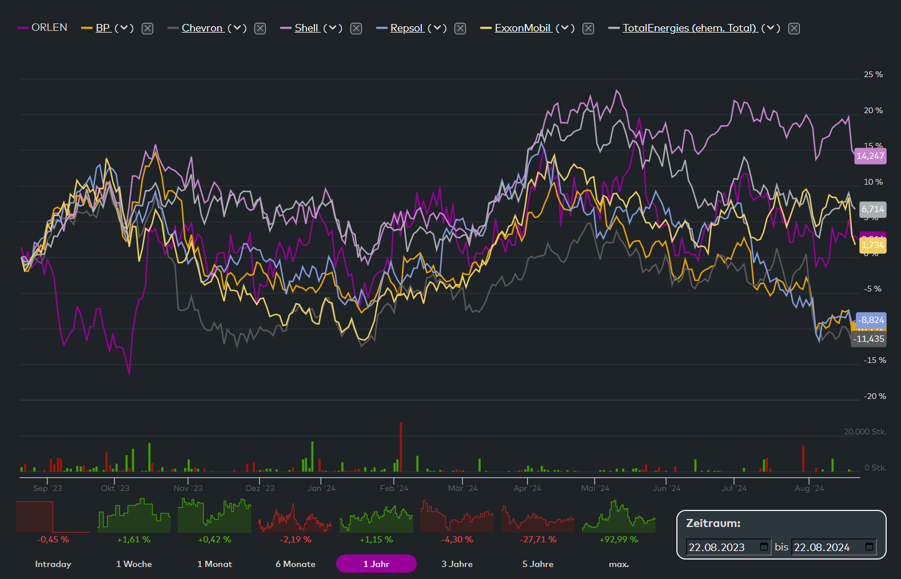Expand the ExxonMobil dropdown chevron
Screen dimensions: 901x579
pyautogui.click(x=565, y=28)
